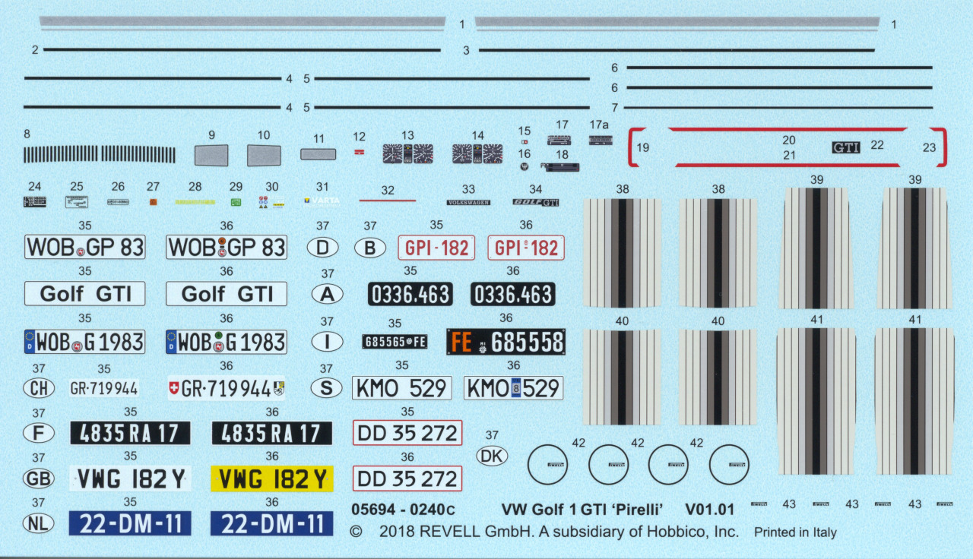The height and width of the screenshot is (559, 973).
Task: Select the oval I country sticker
Action: pos(327,342)
